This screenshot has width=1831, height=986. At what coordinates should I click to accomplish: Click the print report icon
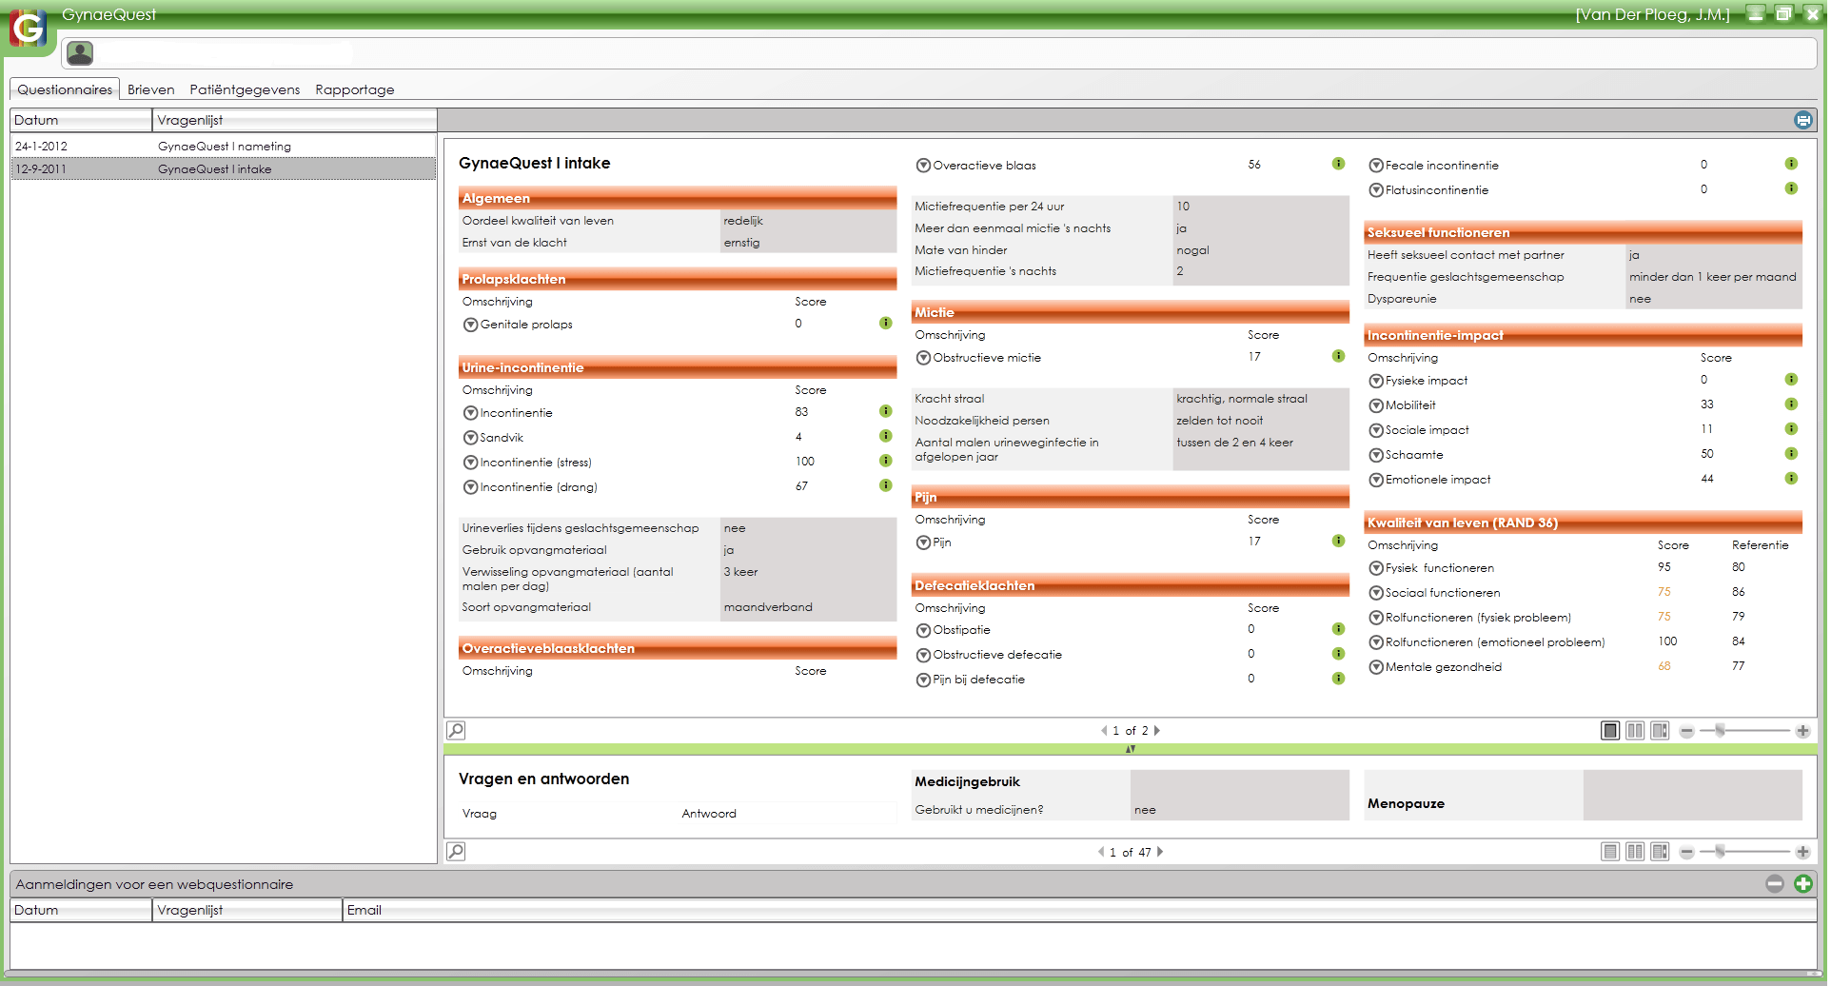[x=1802, y=120]
